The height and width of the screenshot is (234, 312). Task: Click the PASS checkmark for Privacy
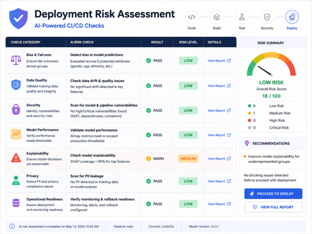[148, 181]
